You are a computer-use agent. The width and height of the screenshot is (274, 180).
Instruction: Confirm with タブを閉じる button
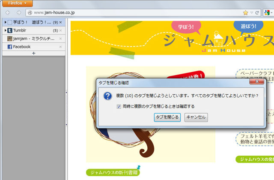click(167, 117)
